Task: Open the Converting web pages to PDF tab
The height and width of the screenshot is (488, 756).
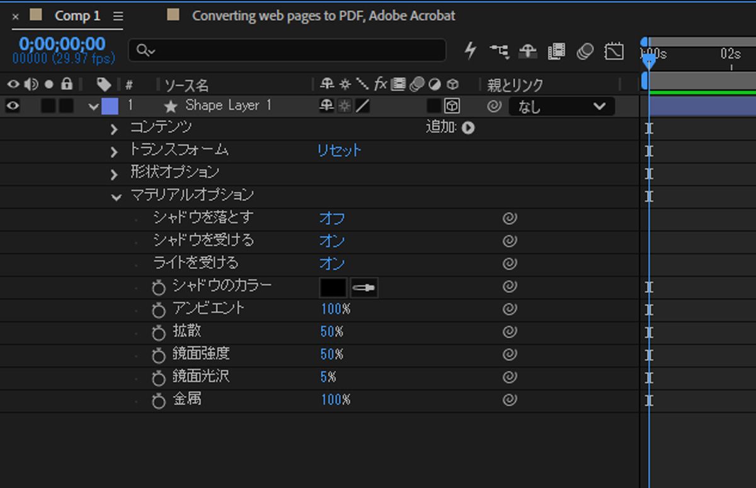Action: pyautogui.click(x=323, y=16)
